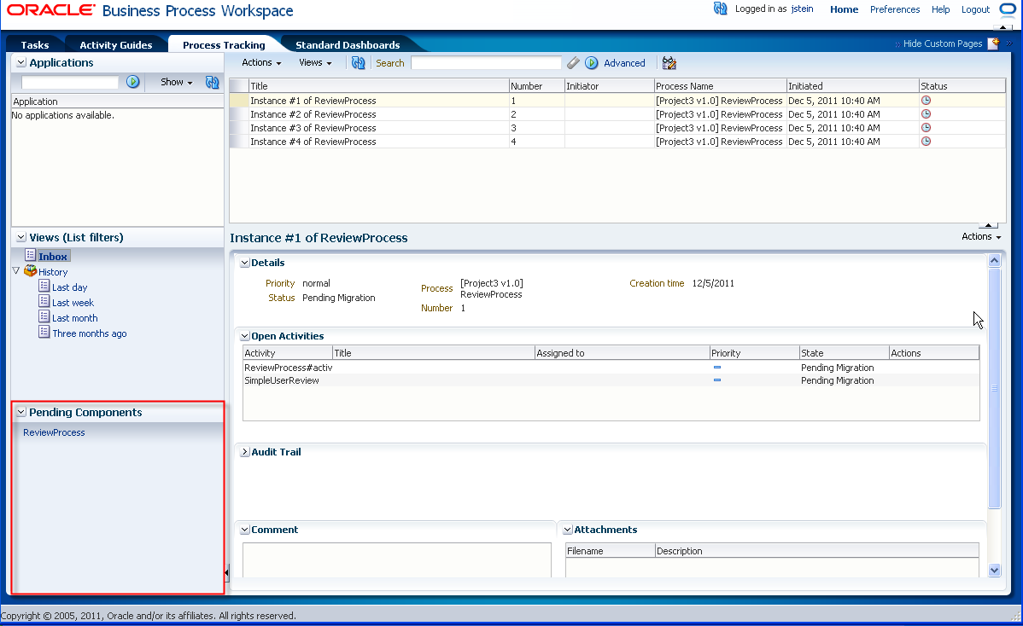This screenshot has height=626, width=1023.
Task: Click the Last week list icon
Action: coord(44,301)
